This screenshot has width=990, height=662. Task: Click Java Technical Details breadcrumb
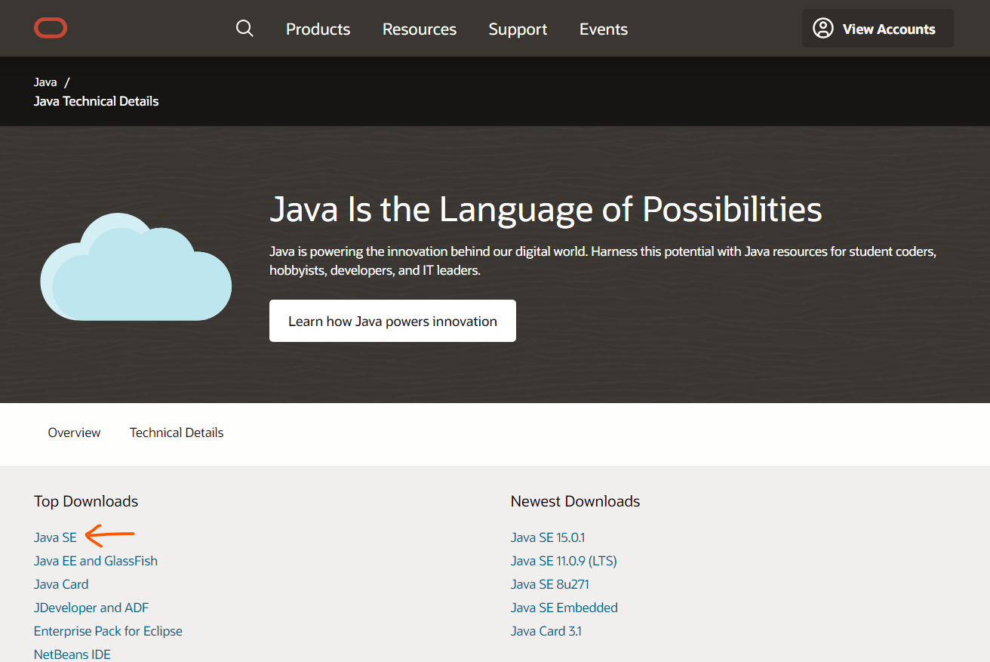click(96, 101)
